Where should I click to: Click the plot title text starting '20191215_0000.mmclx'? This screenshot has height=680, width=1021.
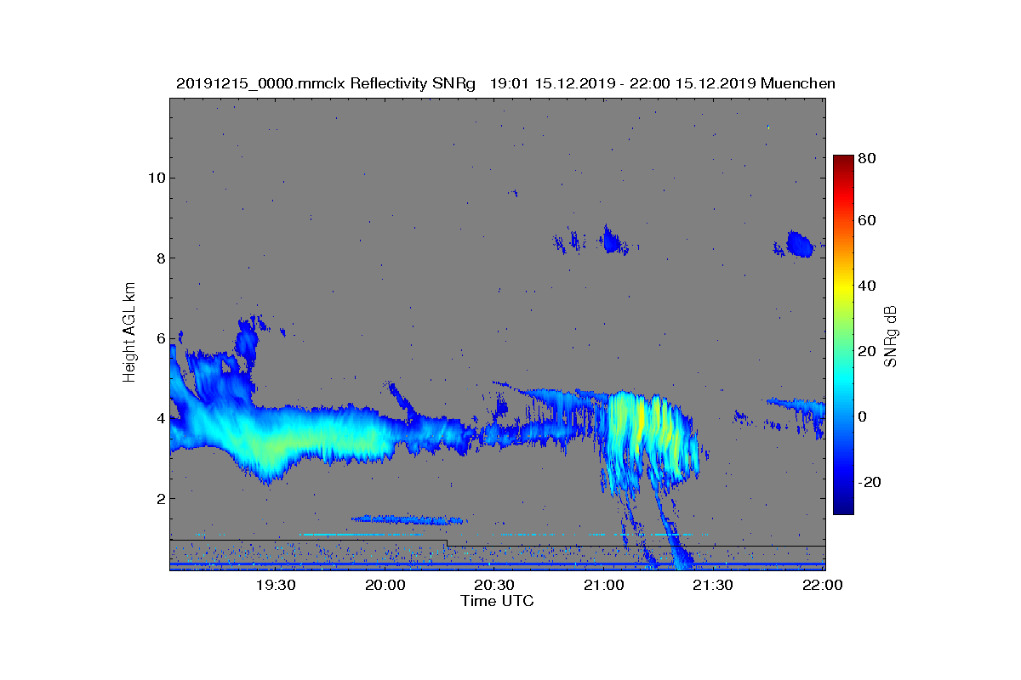coord(505,83)
